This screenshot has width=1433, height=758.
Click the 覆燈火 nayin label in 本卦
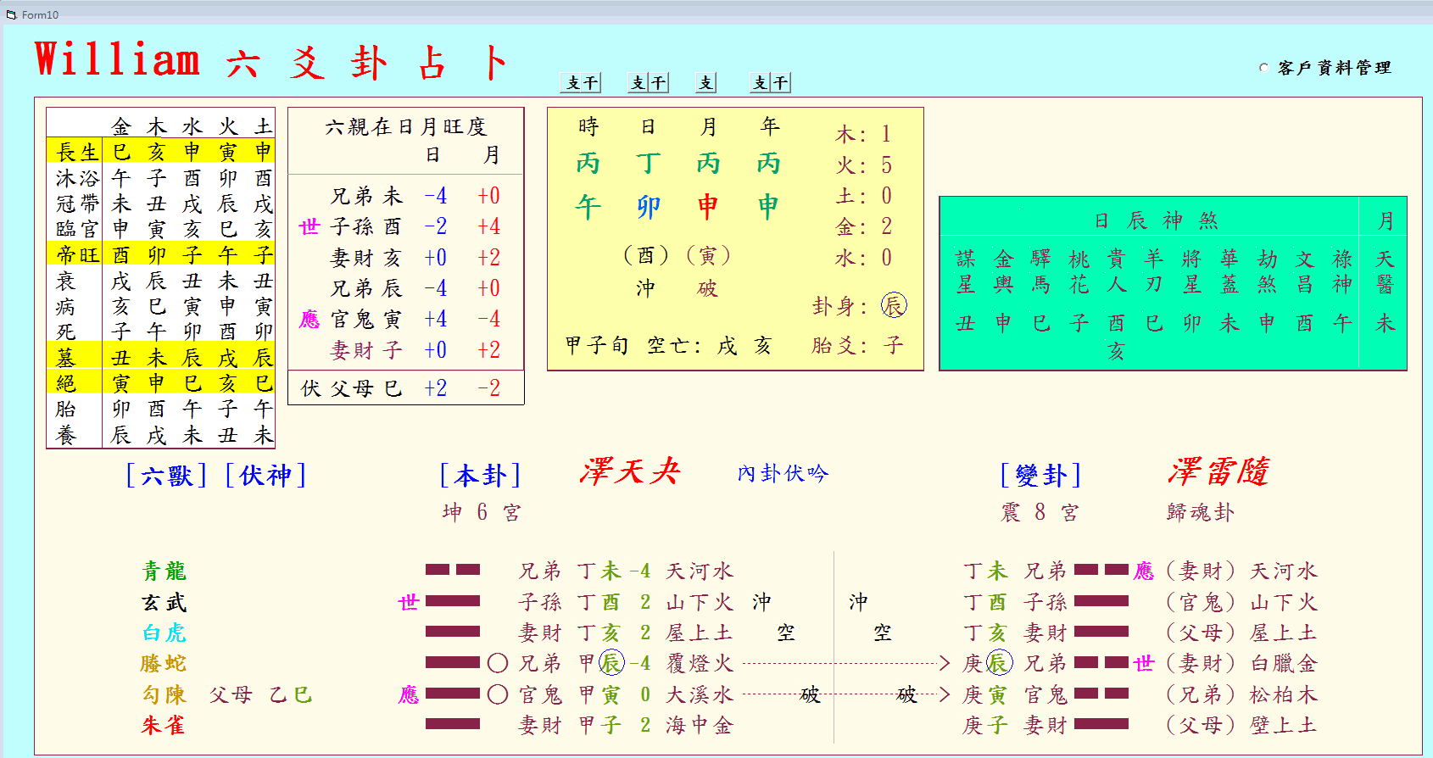(700, 663)
